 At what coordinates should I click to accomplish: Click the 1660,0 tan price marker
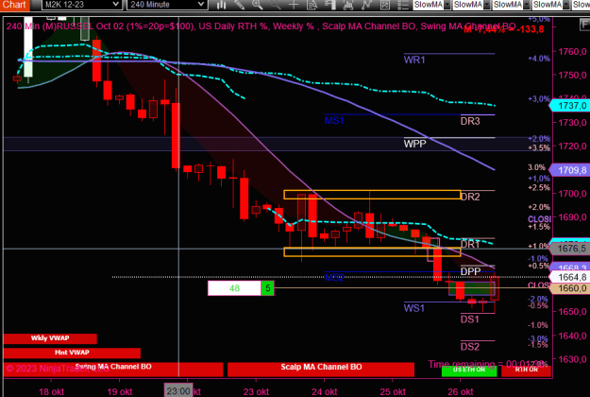[570, 288]
